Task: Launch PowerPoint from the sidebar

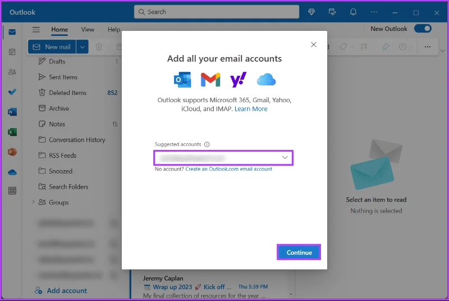Action: (12, 152)
